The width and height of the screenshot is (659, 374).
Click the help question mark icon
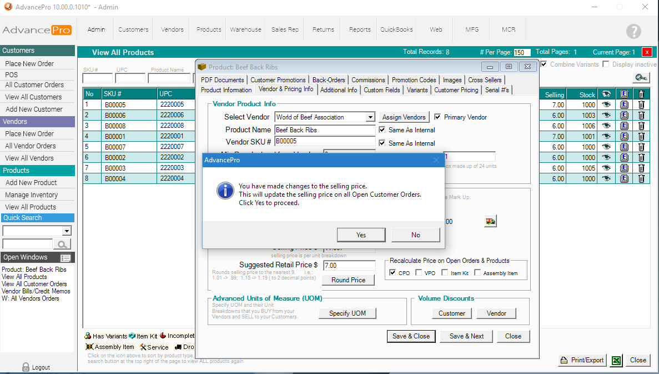point(633,31)
